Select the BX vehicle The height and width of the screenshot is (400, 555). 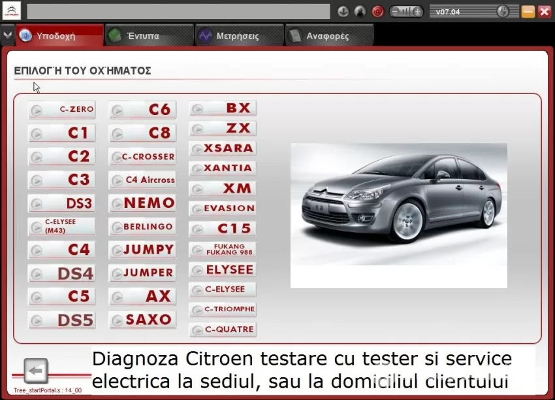[x=223, y=108]
